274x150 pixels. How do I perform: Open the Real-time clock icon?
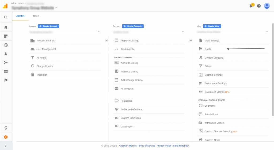(6, 45)
